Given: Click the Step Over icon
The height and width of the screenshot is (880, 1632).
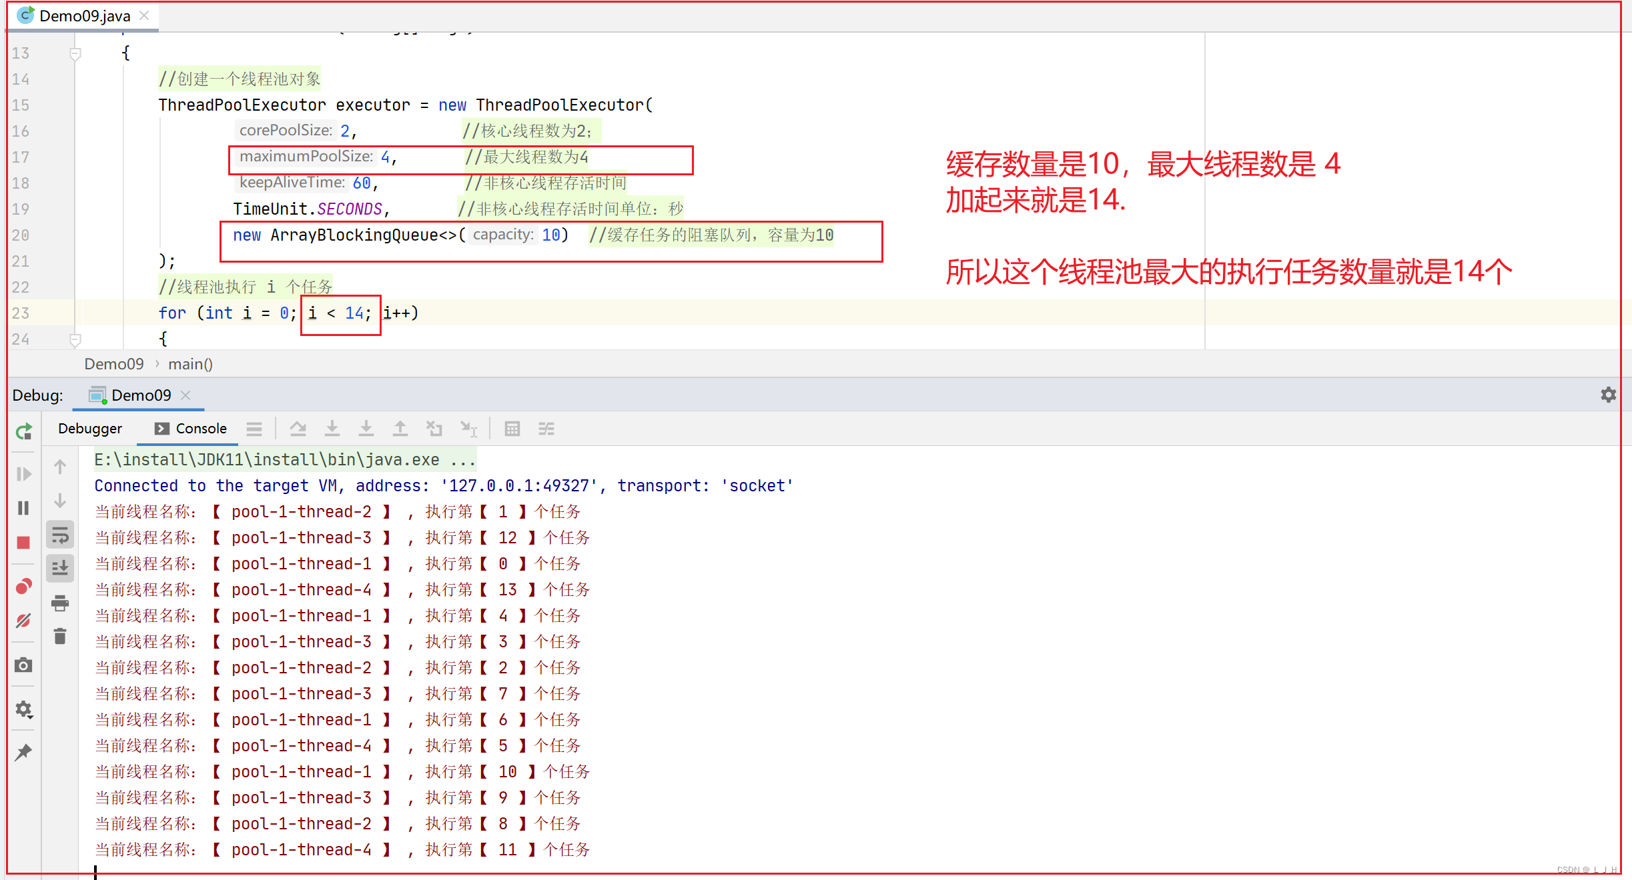Looking at the screenshot, I should pyautogui.click(x=298, y=429).
